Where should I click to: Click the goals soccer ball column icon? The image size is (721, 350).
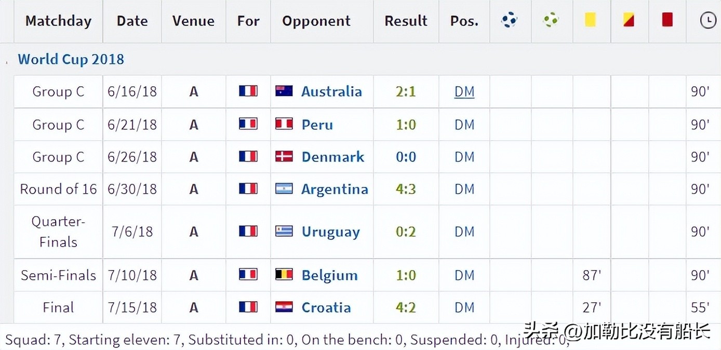tap(509, 20)
